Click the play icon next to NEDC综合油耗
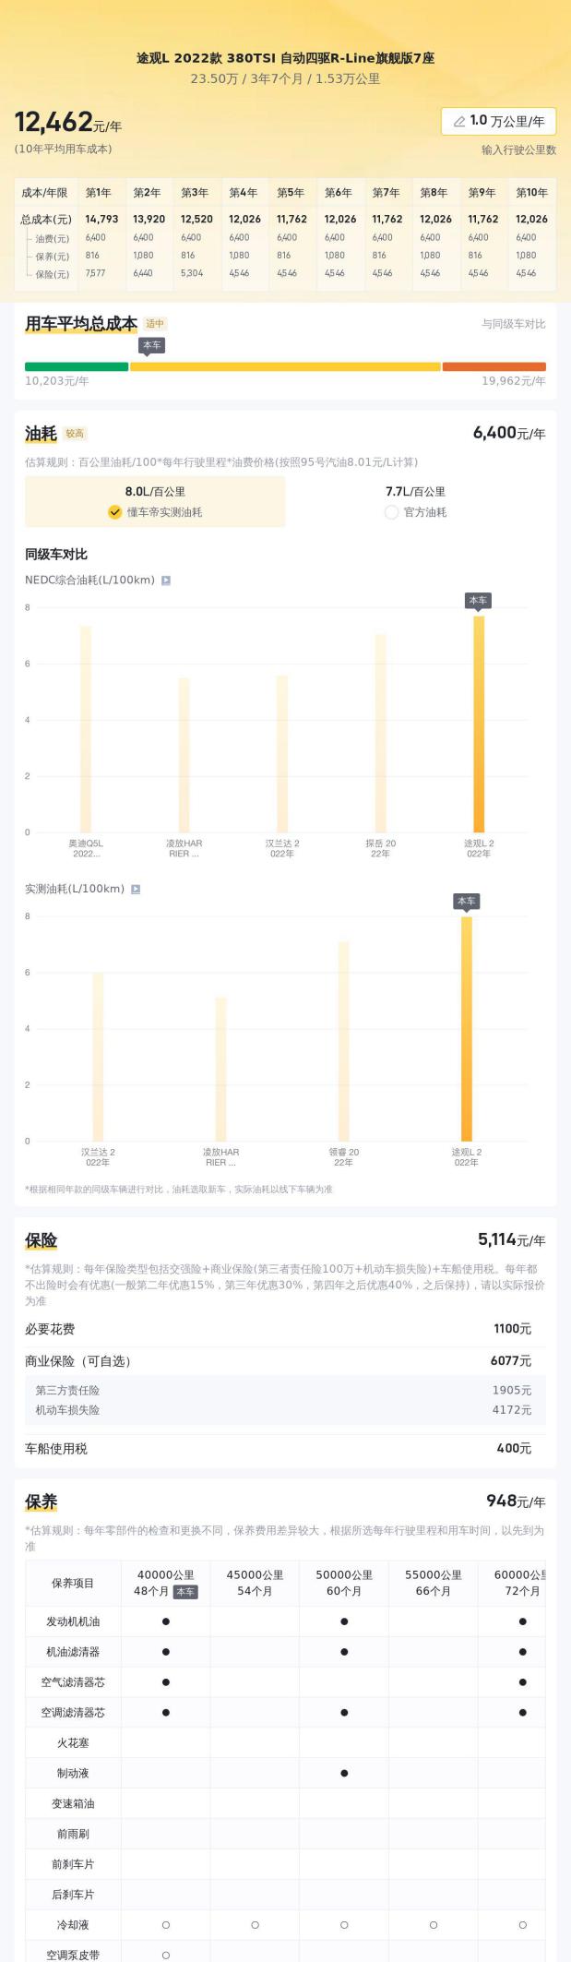Image resolution: width=571 pixels, height=1962 pixels. click(166, 580)
